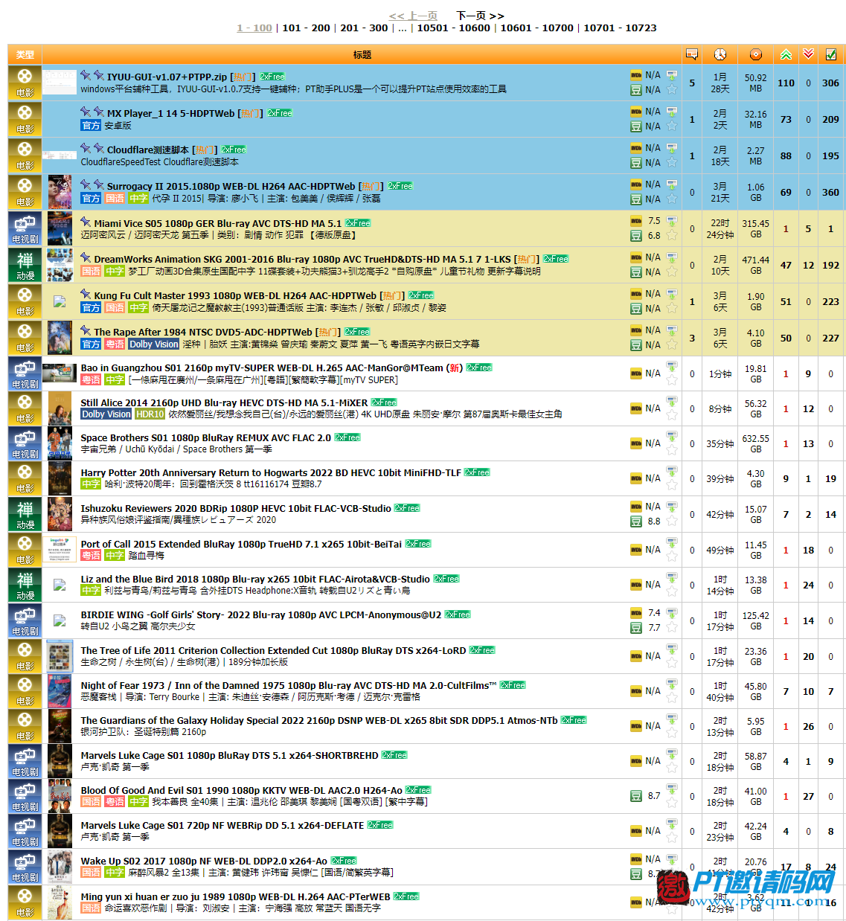The width and height of the screenshot is (846, 921).
Task: Bookmark the MX Player torrent with its star
Action: (x=672, y=126)
